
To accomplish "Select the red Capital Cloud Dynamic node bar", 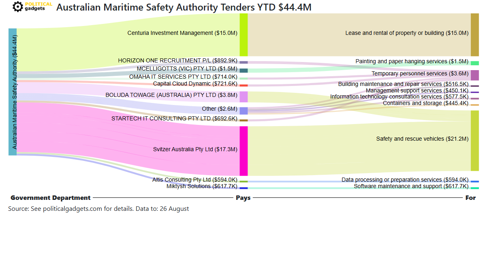I will click(x=244, y=85).
